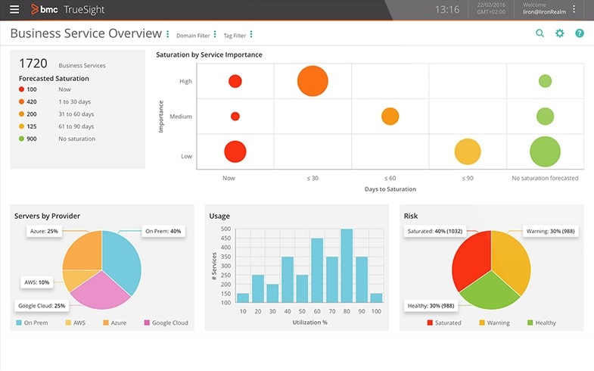Click the red dot beside 100 Now
The image size is (594, 371).
(22, 89)
